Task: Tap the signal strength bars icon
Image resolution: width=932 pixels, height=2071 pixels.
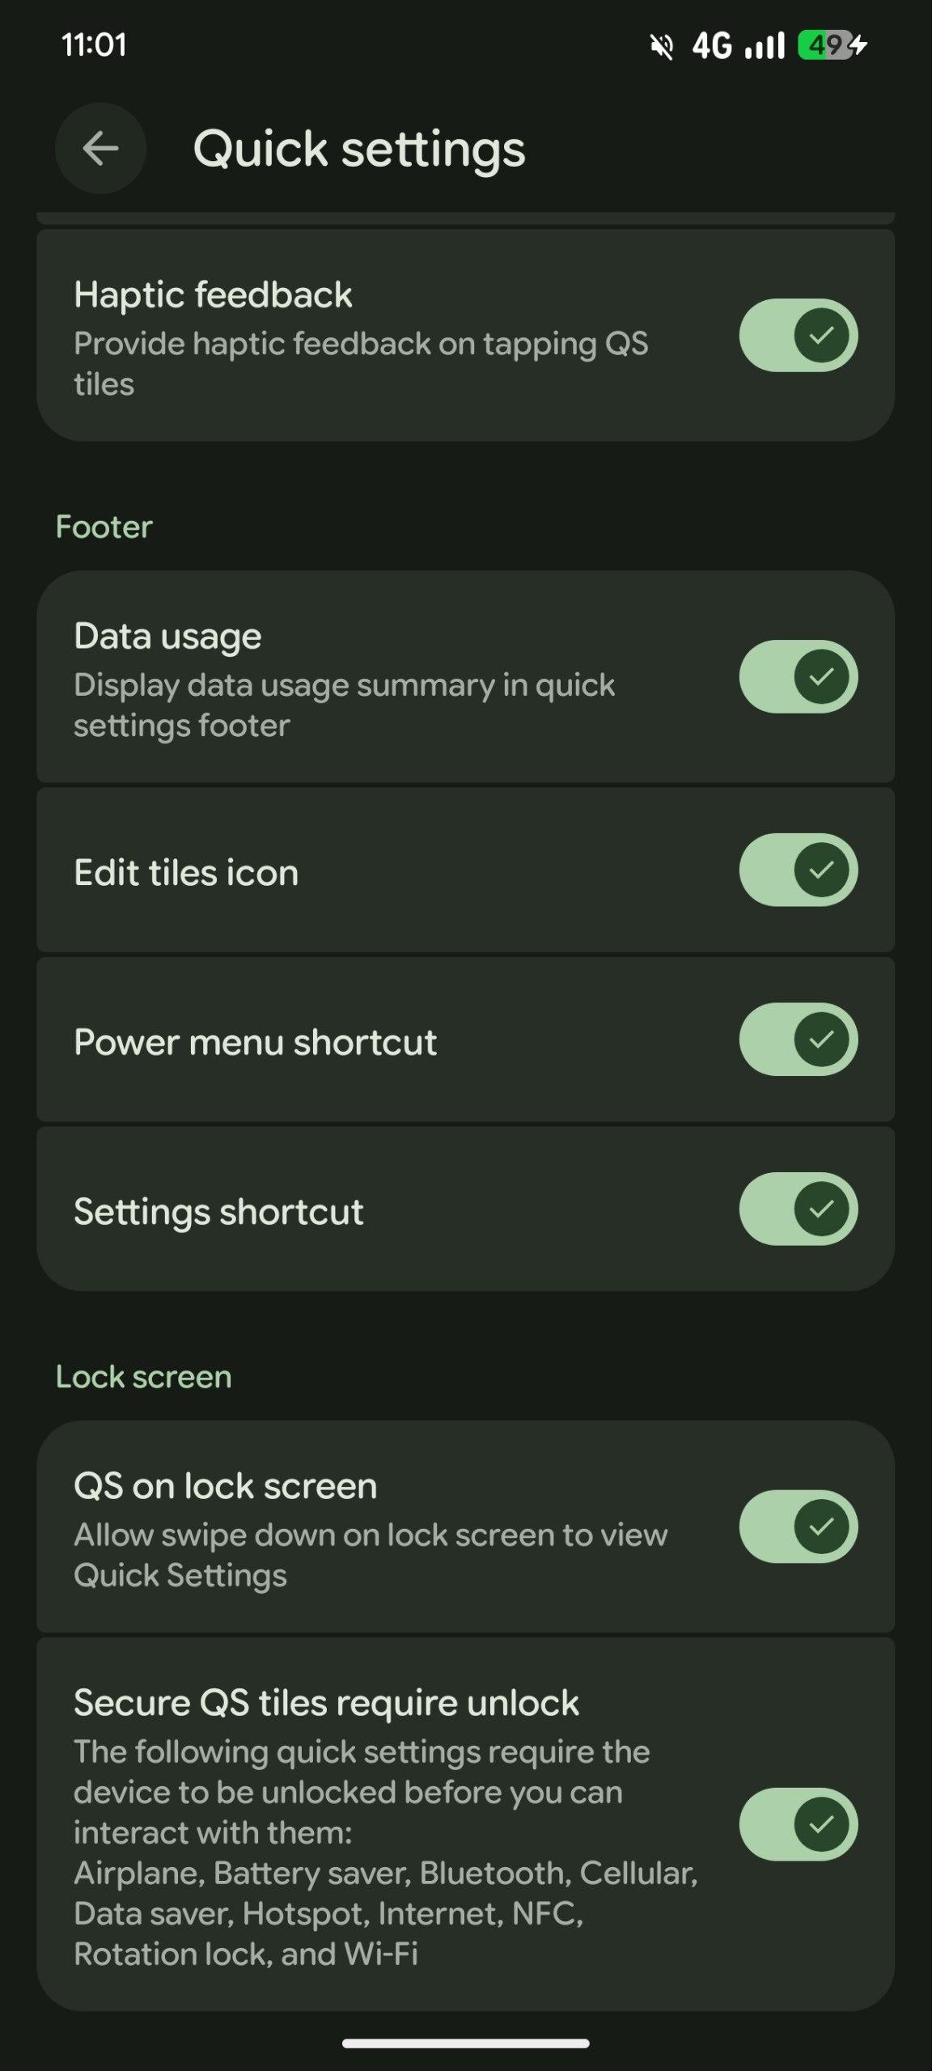Action: tap(765, 46)
